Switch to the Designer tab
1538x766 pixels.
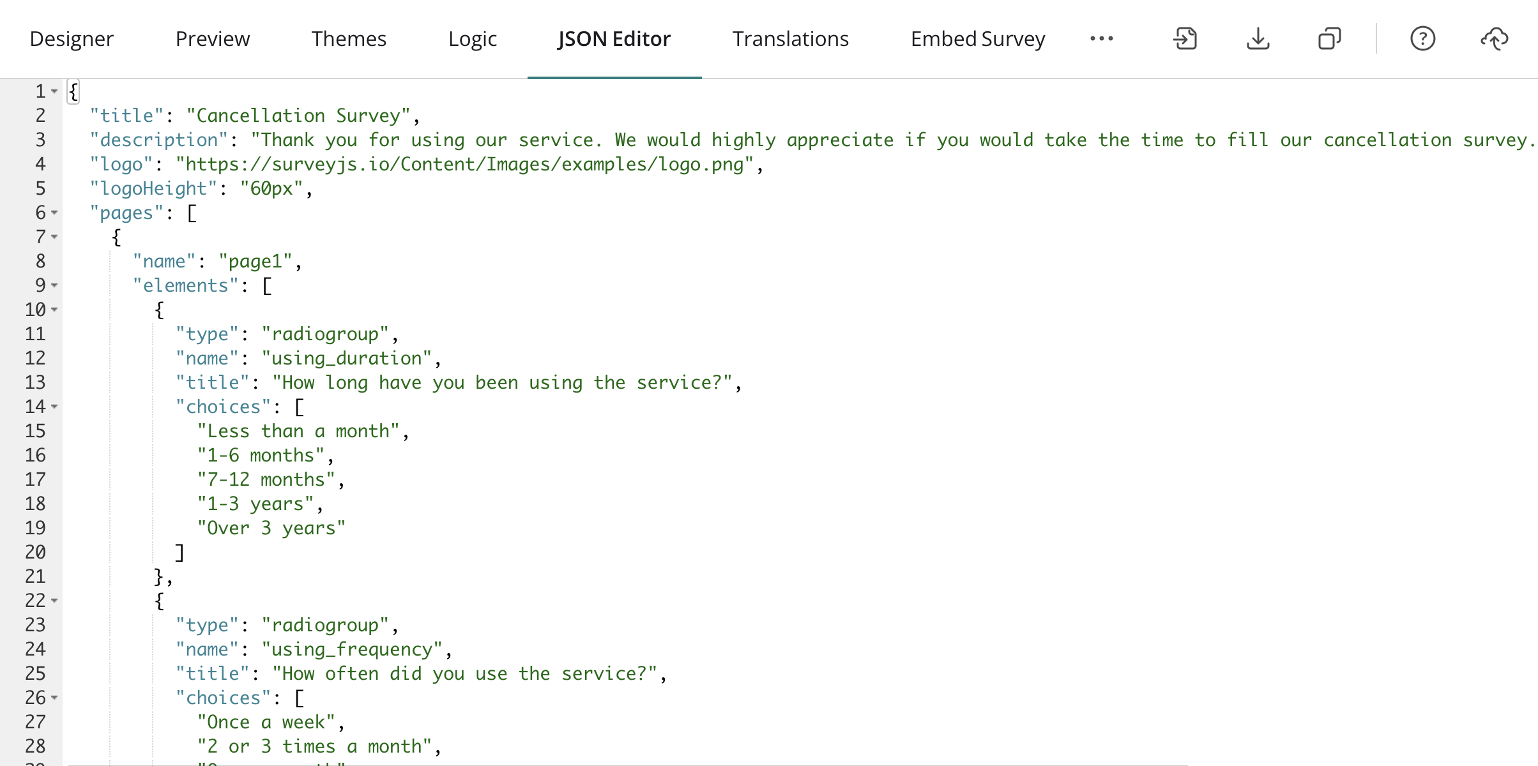coord(72,39)
